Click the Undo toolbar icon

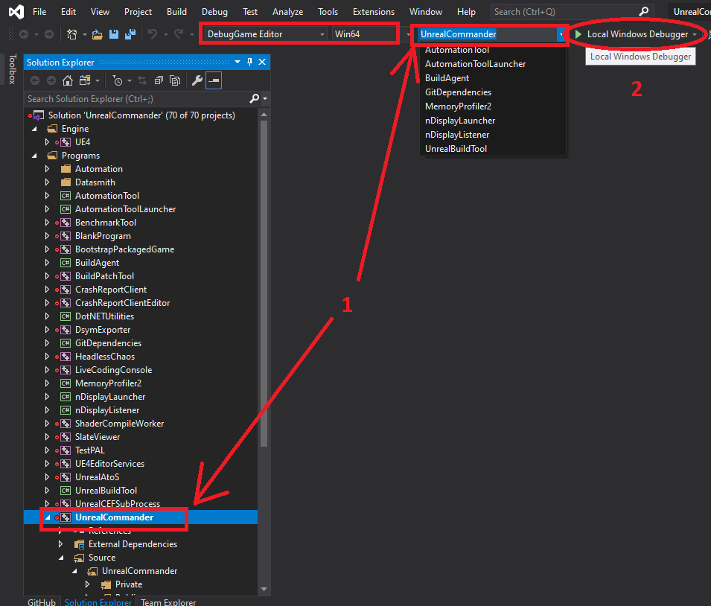tap(153, 34)
